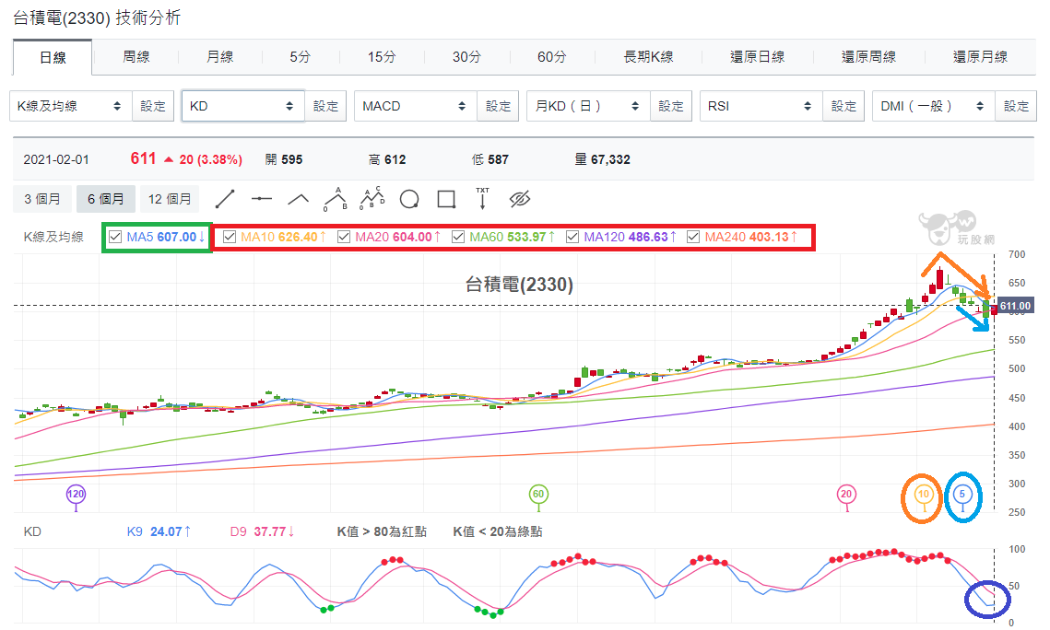Switch to the 還原日線 tab

pyautogui.click(x=758, y=57)
